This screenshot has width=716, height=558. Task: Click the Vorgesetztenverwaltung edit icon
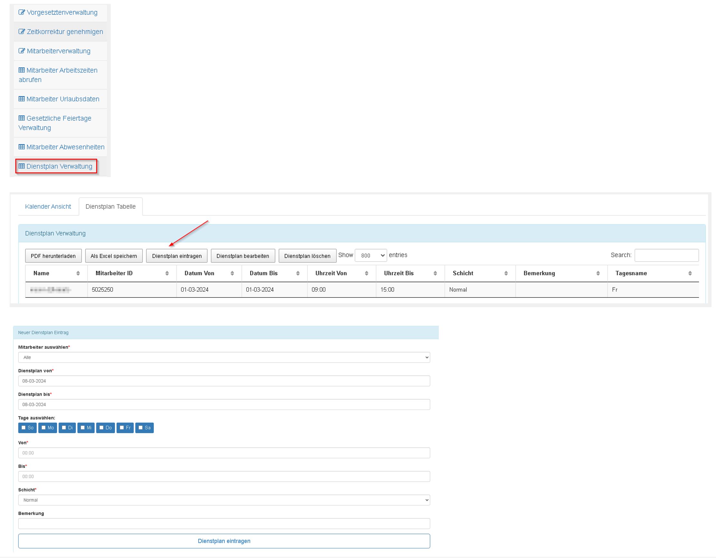point(22,13)
